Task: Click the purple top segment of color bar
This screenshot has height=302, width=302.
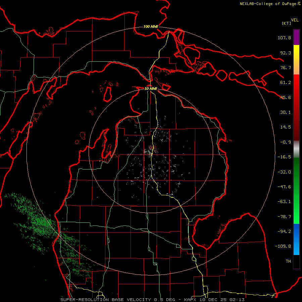Action: click(x=296, y=37)
